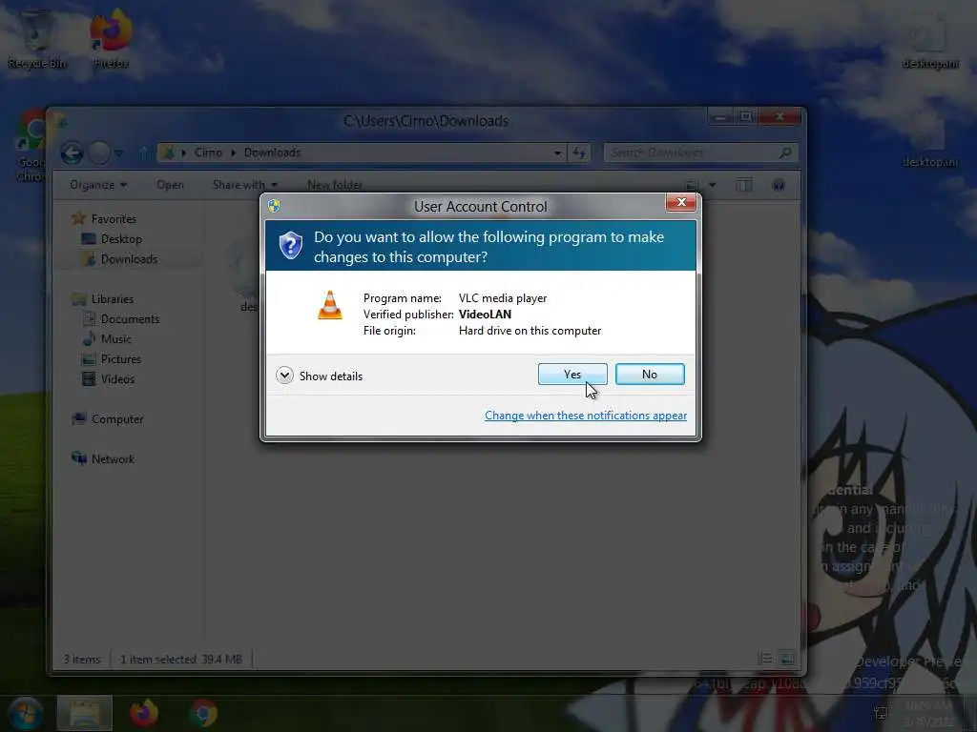977x732 pixels.
Task: Click Downloads in Explorer address breadcrumb
Action: [x=272, y=152]
